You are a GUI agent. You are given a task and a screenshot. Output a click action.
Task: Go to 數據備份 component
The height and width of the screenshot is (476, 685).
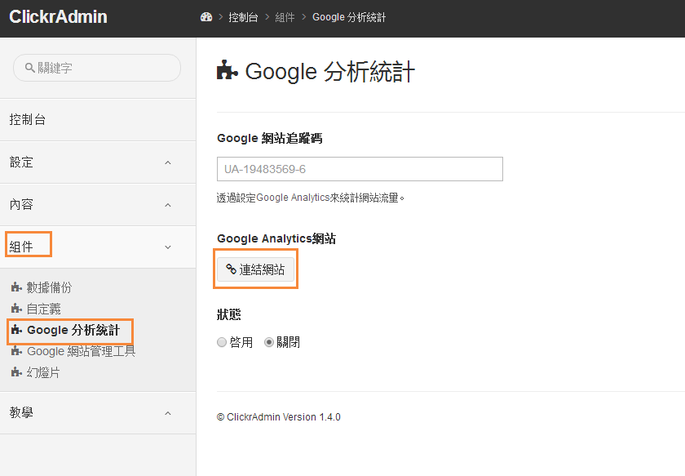click(x=49, y=287)
